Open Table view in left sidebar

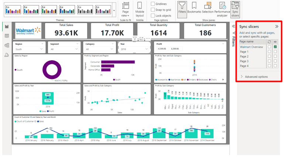coord(7,36)
